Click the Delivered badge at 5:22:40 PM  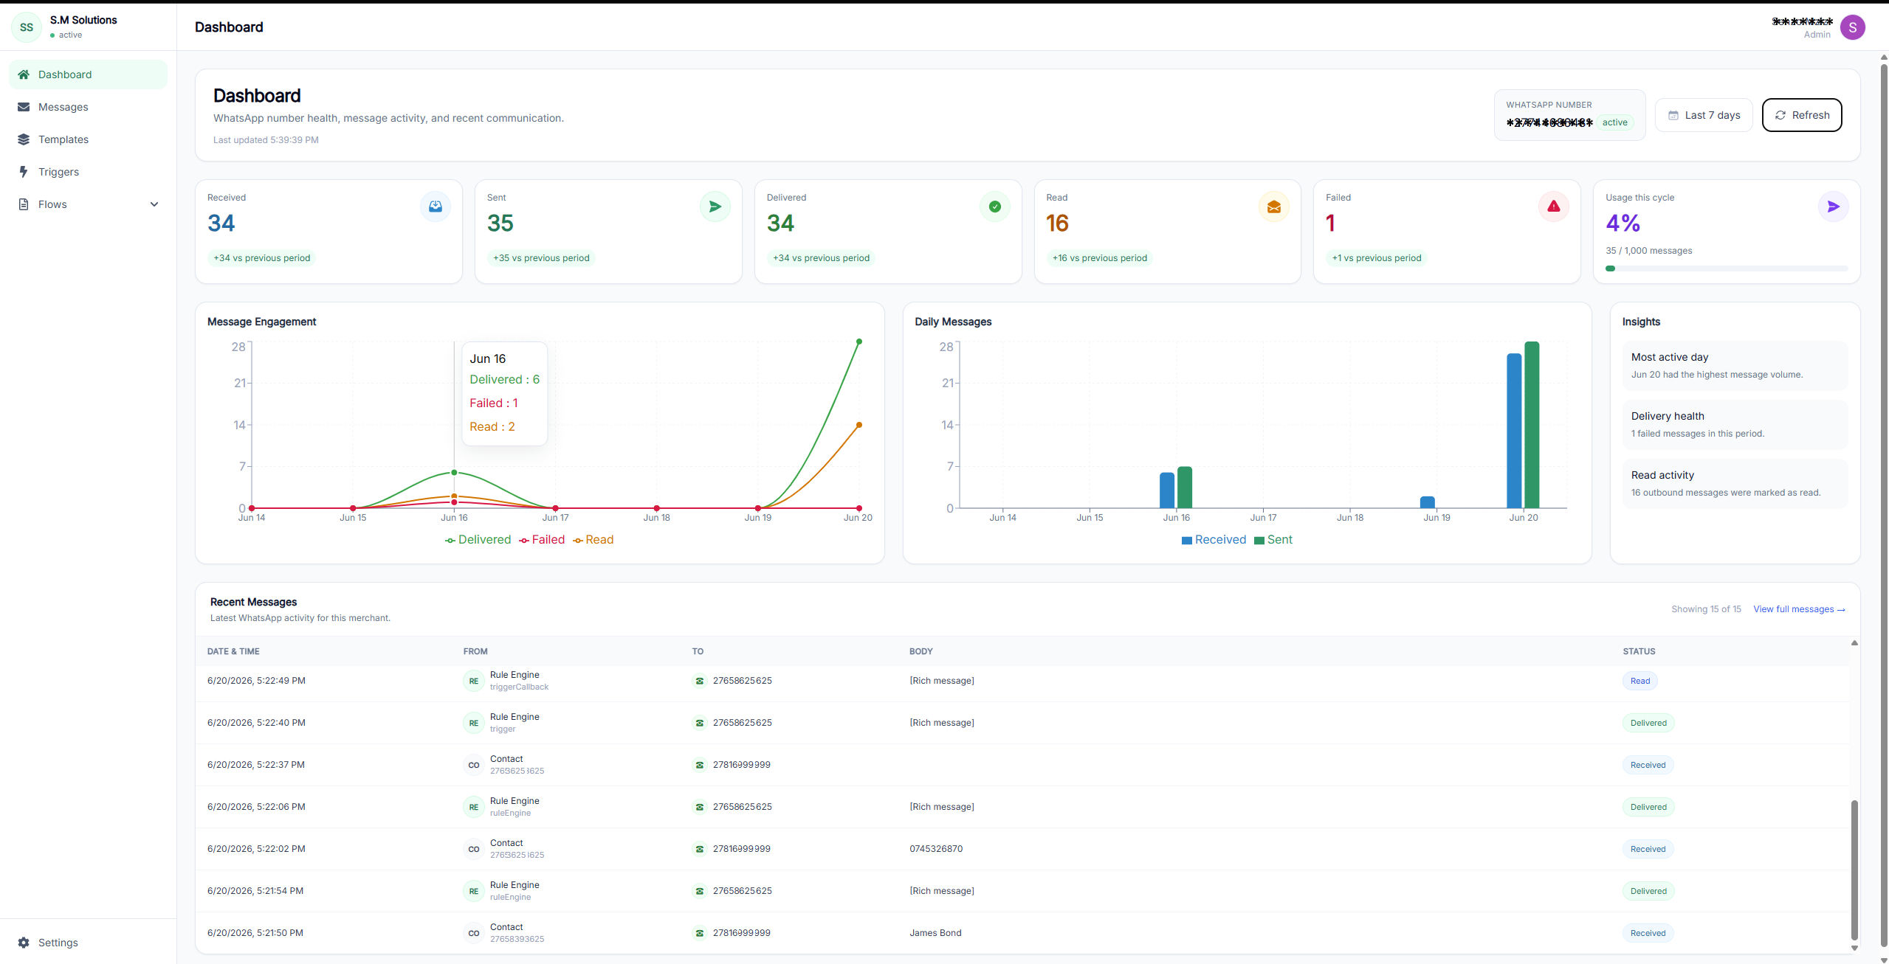click(1648, 723)
